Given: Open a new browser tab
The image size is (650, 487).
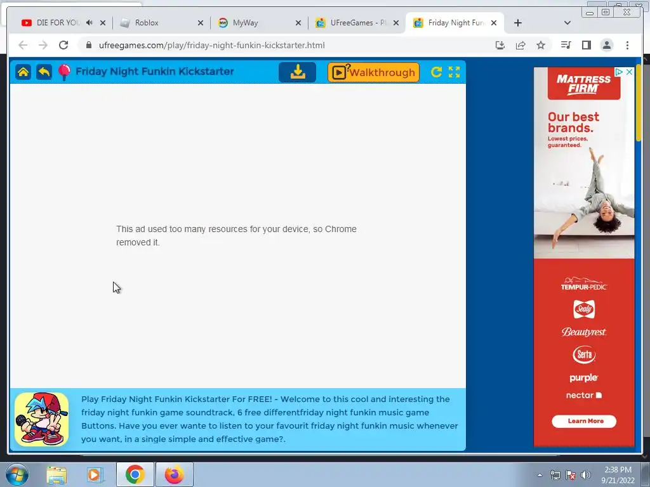Looking at the screenshot, I should [x=518, y=23].
